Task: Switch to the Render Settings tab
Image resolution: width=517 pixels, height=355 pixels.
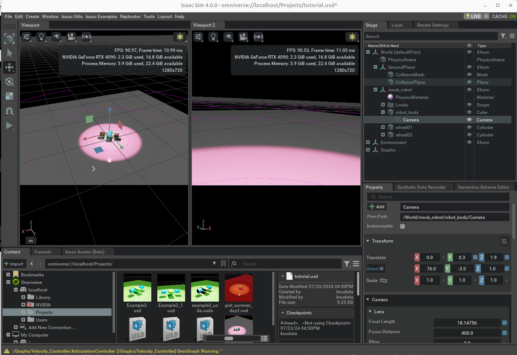Action: (433, 25)
